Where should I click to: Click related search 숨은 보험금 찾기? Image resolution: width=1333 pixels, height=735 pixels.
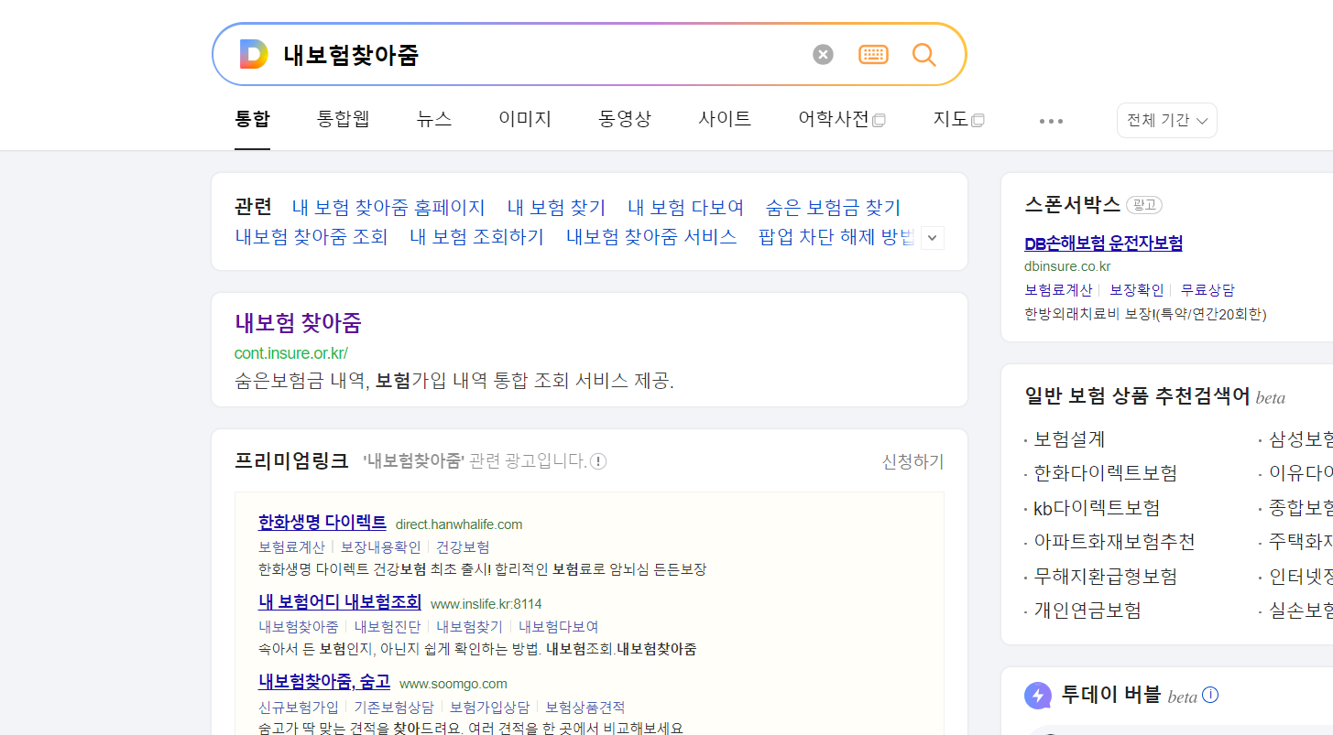pyautogui.click(x=834, y=208)
